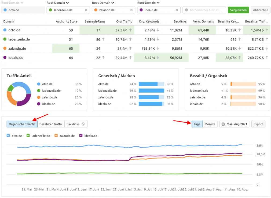Click the Abbrechen button
The width and height of the screenshot is (271, 198).
[261, 10]
